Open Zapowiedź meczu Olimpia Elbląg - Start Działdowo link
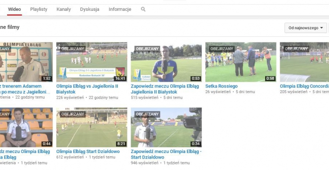 (x=166, y=154)
